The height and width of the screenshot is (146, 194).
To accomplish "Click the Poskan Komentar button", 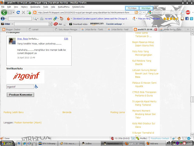I will 20,95.
